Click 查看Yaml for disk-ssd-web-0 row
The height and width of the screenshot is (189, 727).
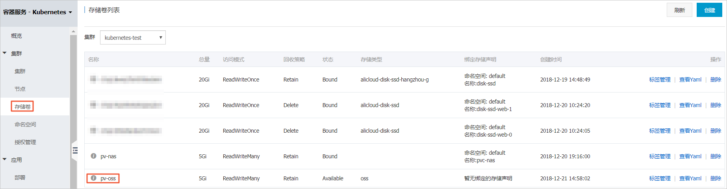690,131
